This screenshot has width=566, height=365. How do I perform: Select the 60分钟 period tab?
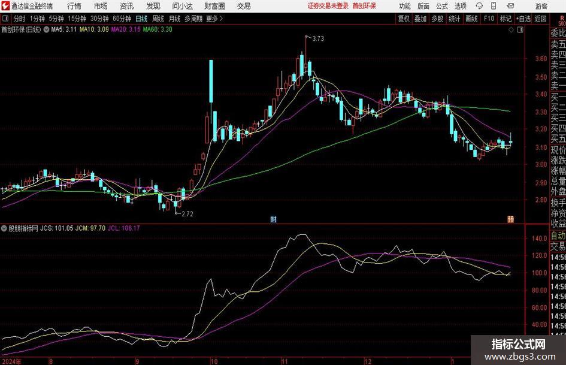coord(122,19)
